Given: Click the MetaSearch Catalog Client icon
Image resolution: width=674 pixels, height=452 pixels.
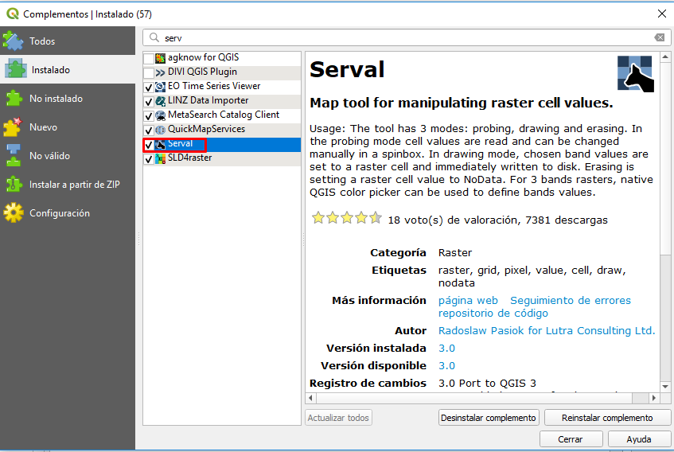Looking at the screenshot, I should pyautogui.click(x=161, y=115).
